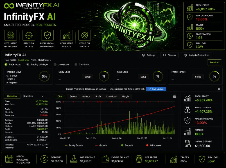Image resolution: width=226 pixels, height=168 pixels.
Task: Click the Track record green check icon
Action: pyautogui.click(x=6, y=64)
